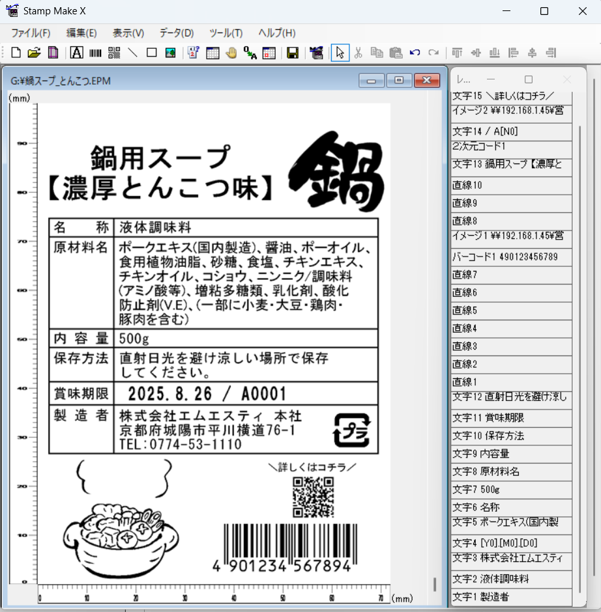Open the データ(D) menu
This screenshot has width=601, height=612.
point(176,33)
